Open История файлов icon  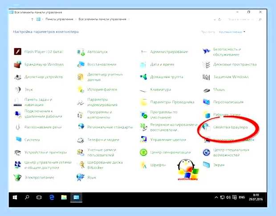81,90
